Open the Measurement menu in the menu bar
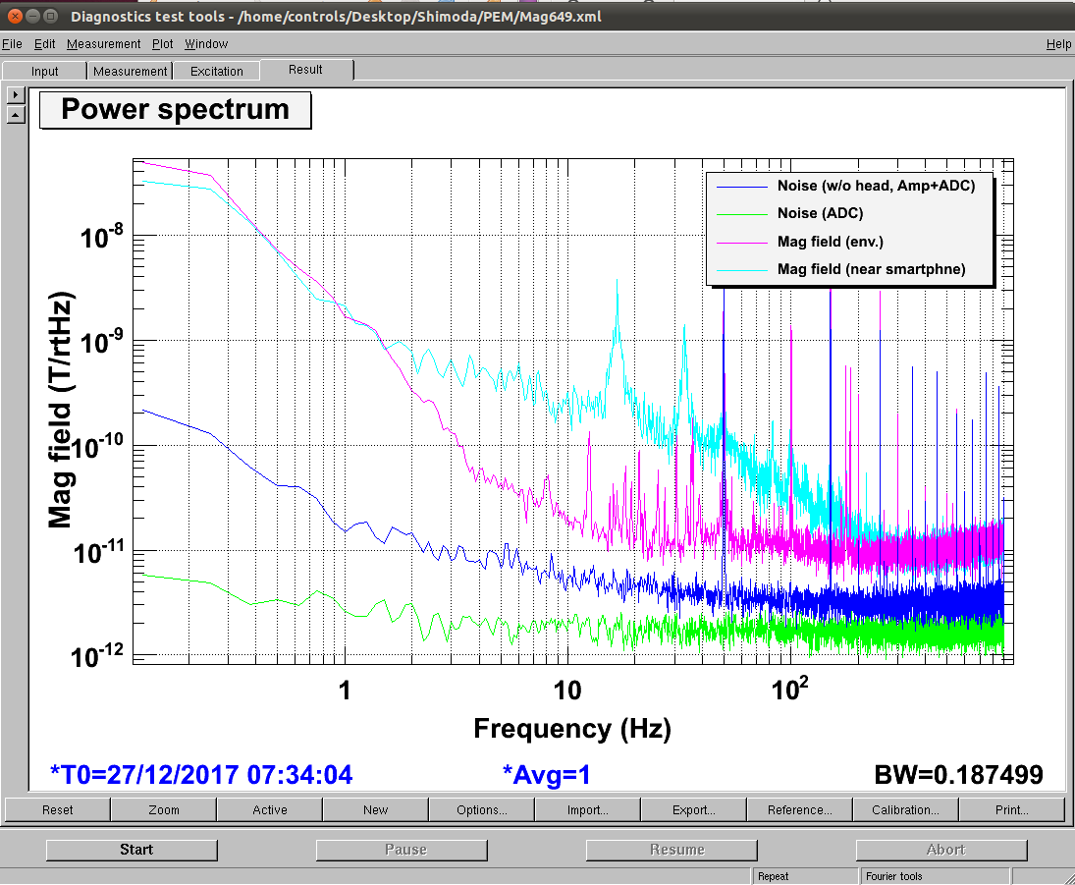The image size is (1075, 885). click(x=103, y=44)
